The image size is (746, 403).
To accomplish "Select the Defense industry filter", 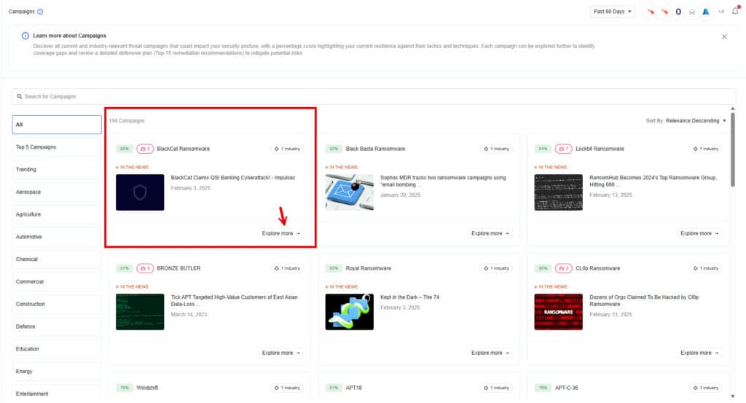I will coord(57,326).
